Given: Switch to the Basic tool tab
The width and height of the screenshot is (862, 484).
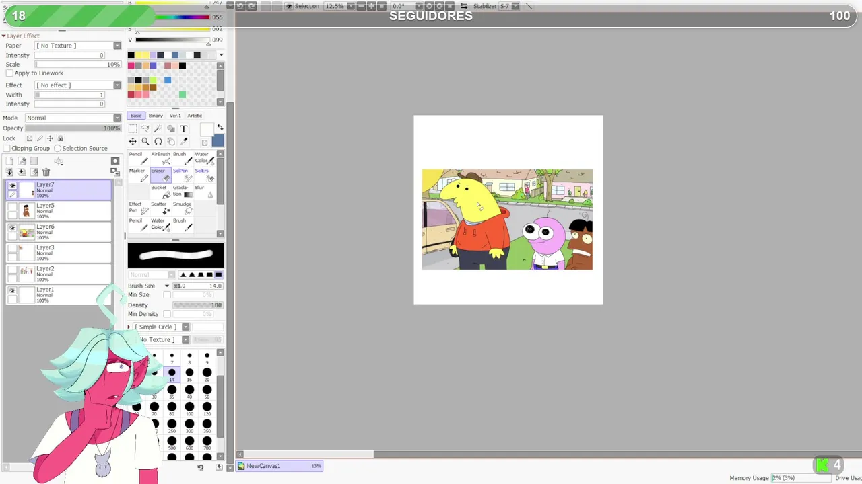Looking at the screenshot, I should (x=136, y=116).
